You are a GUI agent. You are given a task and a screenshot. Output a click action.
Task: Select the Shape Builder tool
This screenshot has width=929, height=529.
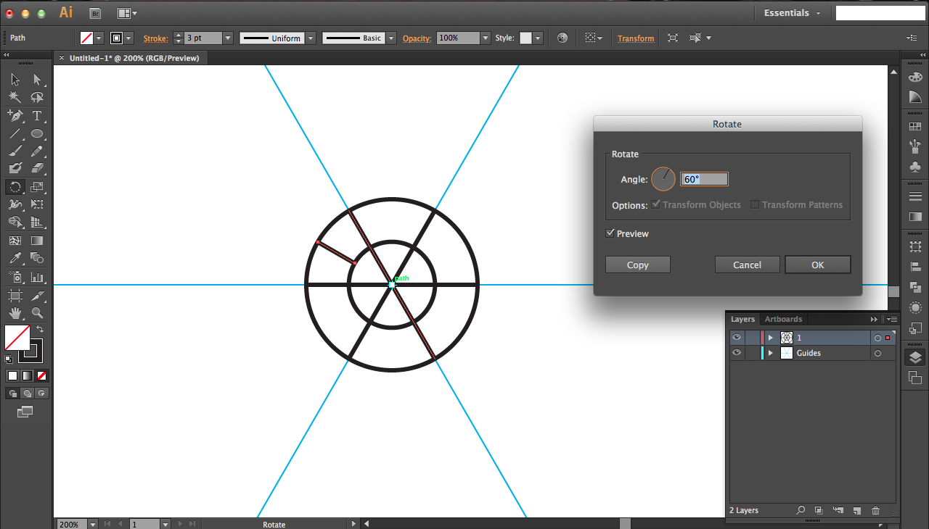click(x=15, y=222)
